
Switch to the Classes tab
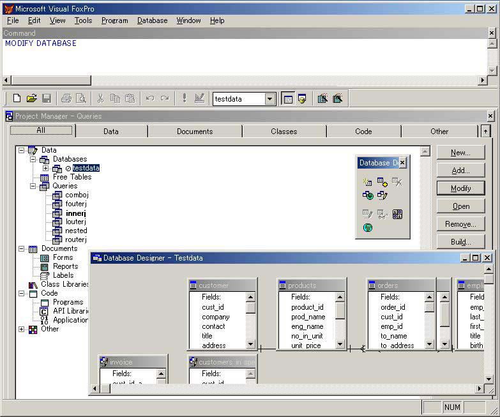(284, 132)
